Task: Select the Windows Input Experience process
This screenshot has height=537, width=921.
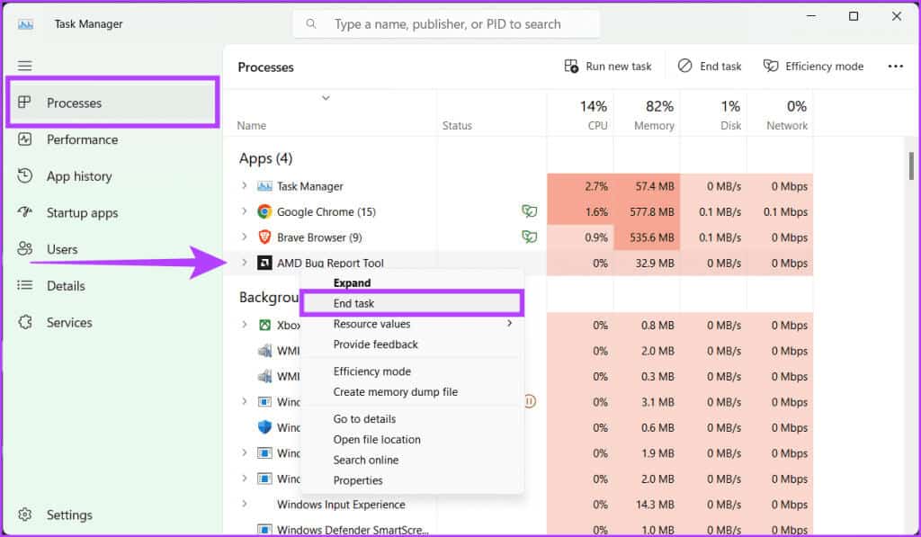Action: click(x=341, y=505)
